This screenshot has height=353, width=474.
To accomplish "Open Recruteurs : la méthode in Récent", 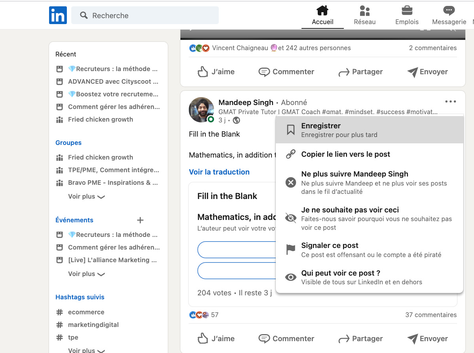I will 113,69.
